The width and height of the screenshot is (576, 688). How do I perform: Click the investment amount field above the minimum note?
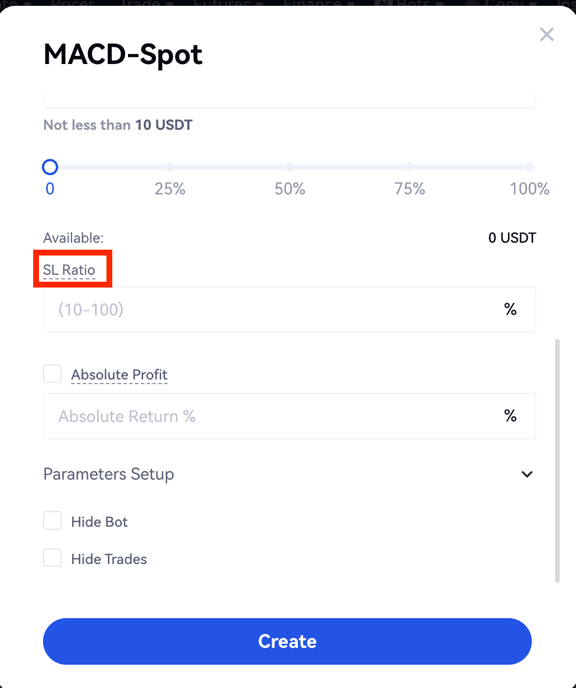point(289,100)
